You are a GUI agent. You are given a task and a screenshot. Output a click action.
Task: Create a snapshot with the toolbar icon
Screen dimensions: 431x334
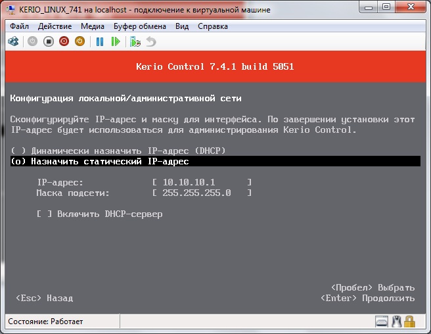[135, 41]
